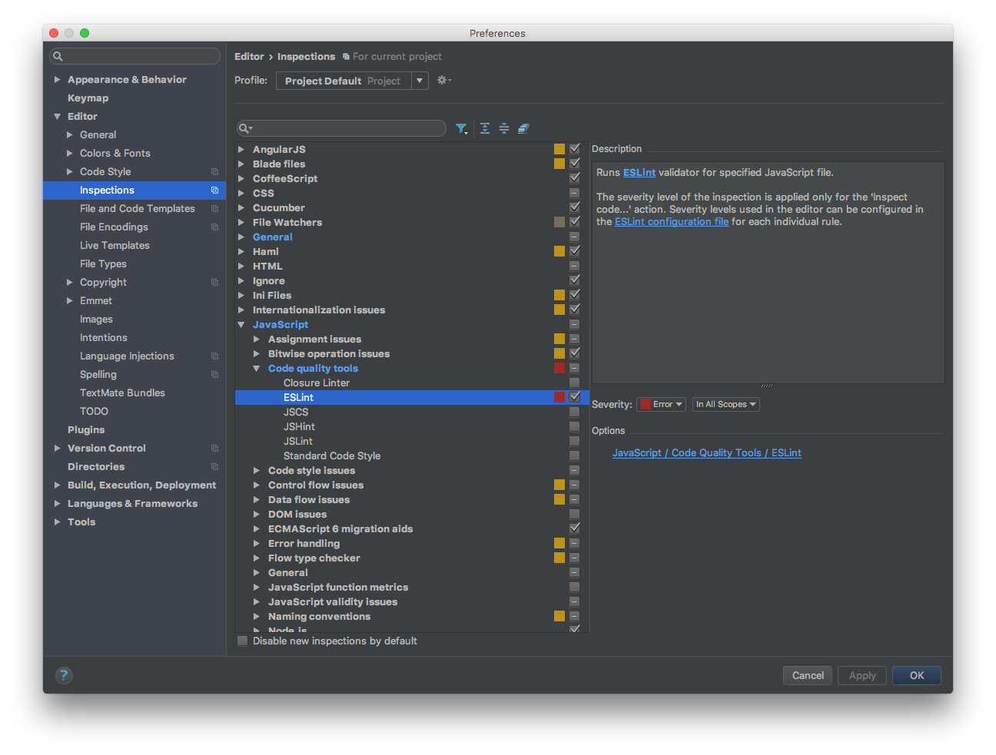The width and height of the screenshot is (996, 755).
Task: Select Inspections in the settings sidebar
Action: pyautogui.click(x=107, y=190)
